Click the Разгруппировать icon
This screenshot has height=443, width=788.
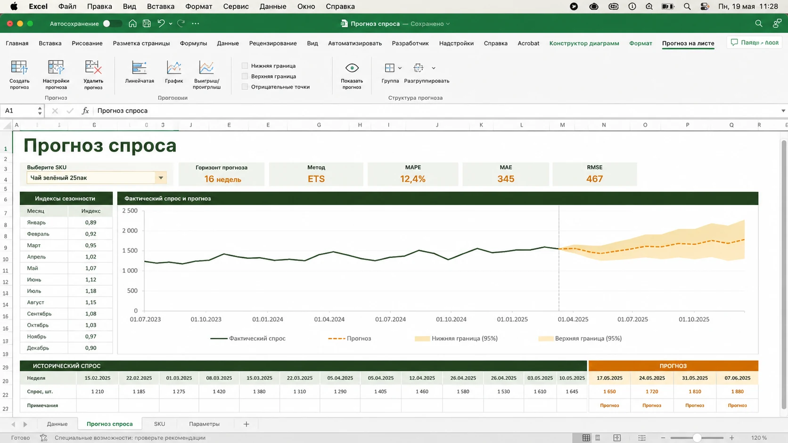point(419,68)
